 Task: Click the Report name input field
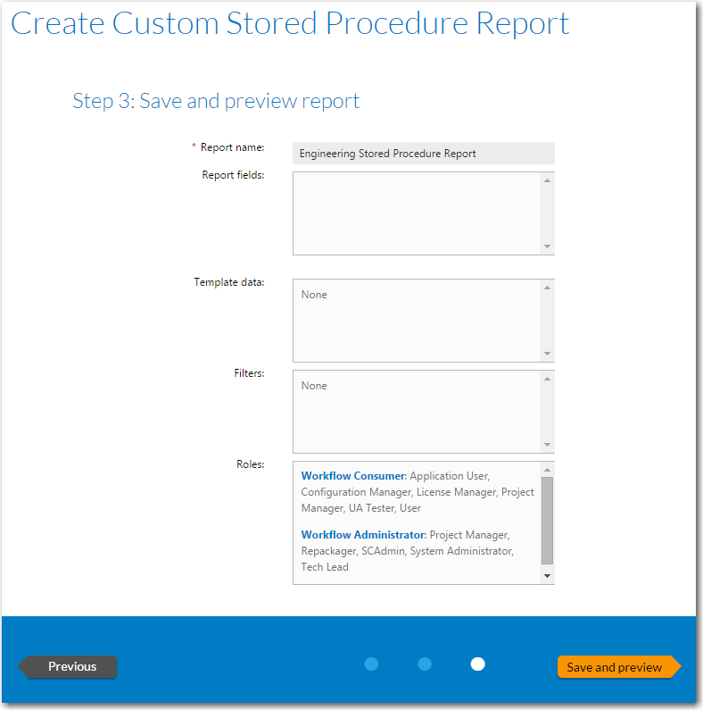pyautogui.click(x=424, y=154)
